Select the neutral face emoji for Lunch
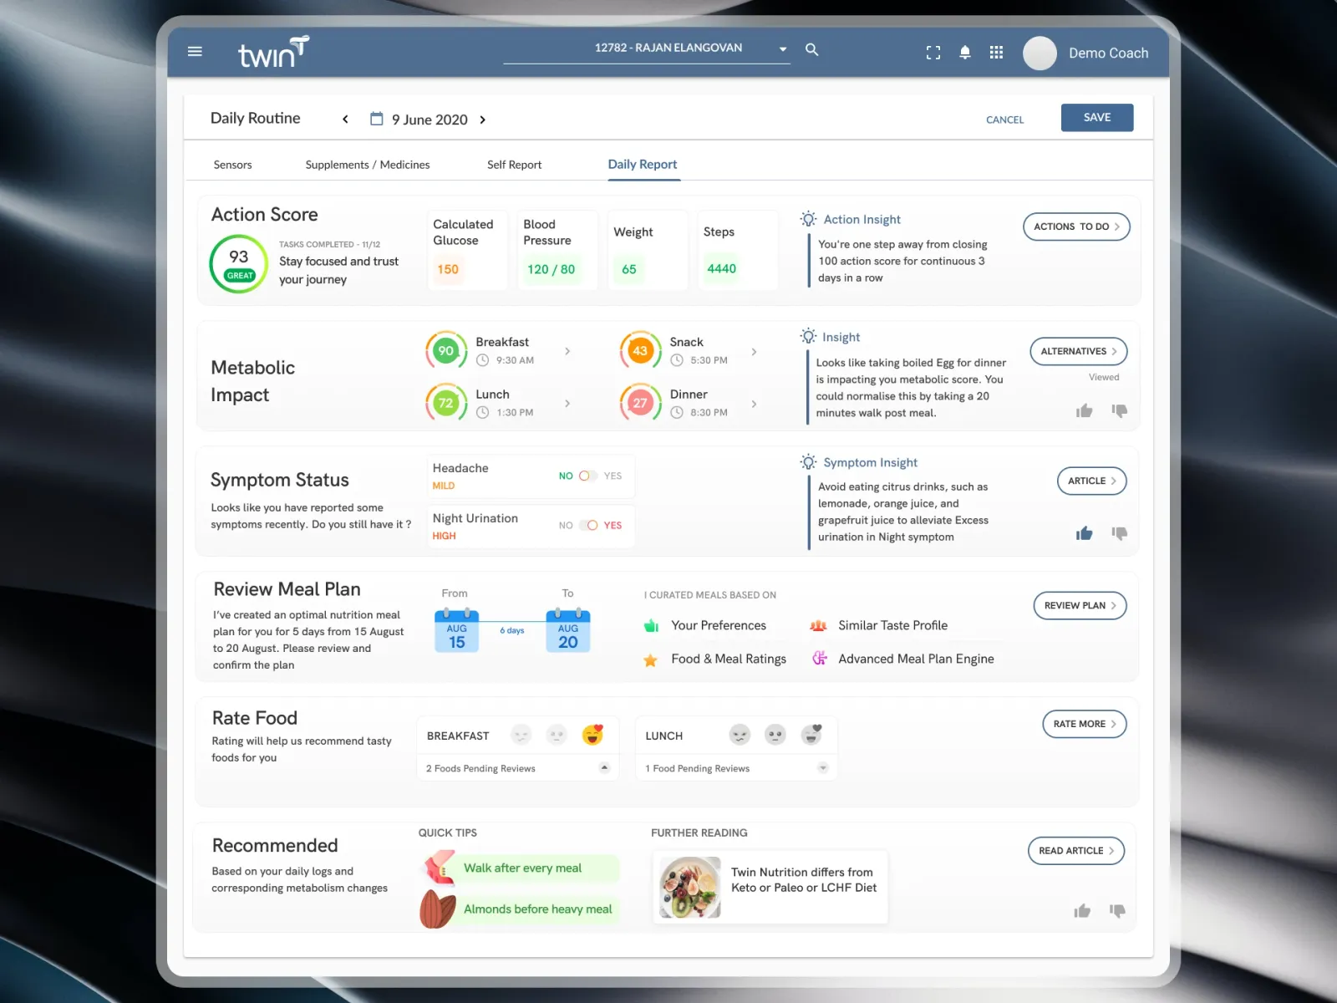1337x1003 pixels. [775, 735]
